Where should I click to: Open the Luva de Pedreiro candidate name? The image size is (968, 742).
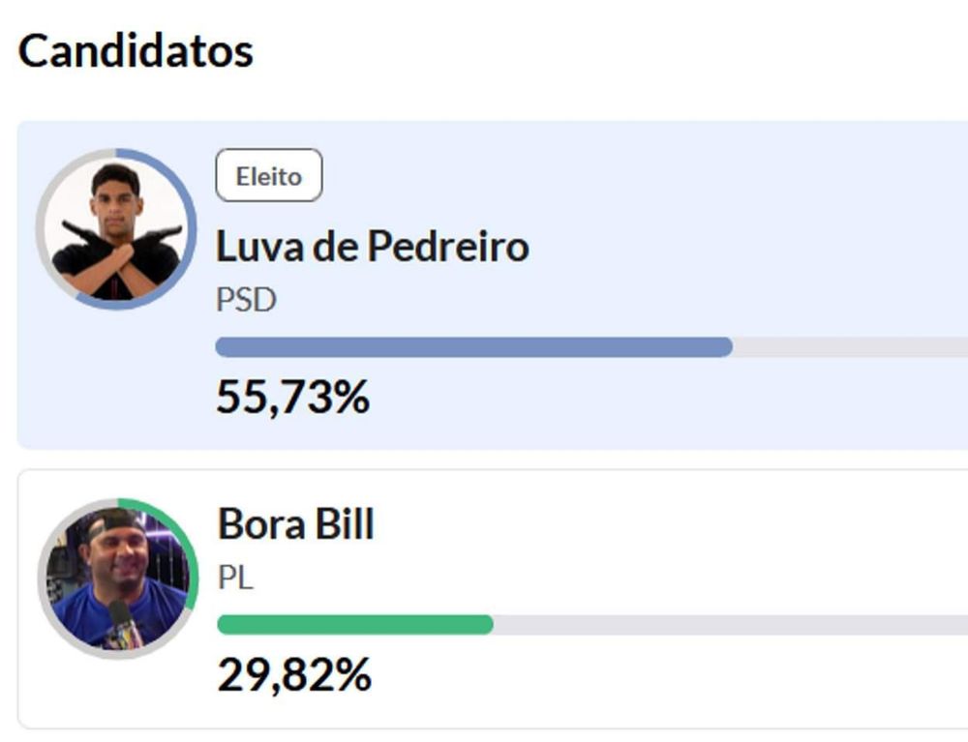[x=372, y=247]
